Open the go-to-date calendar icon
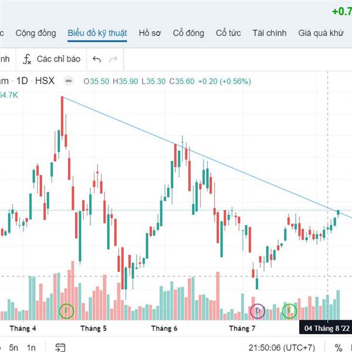The height and width of the screenshot is (352, 352). coord(60,347)
